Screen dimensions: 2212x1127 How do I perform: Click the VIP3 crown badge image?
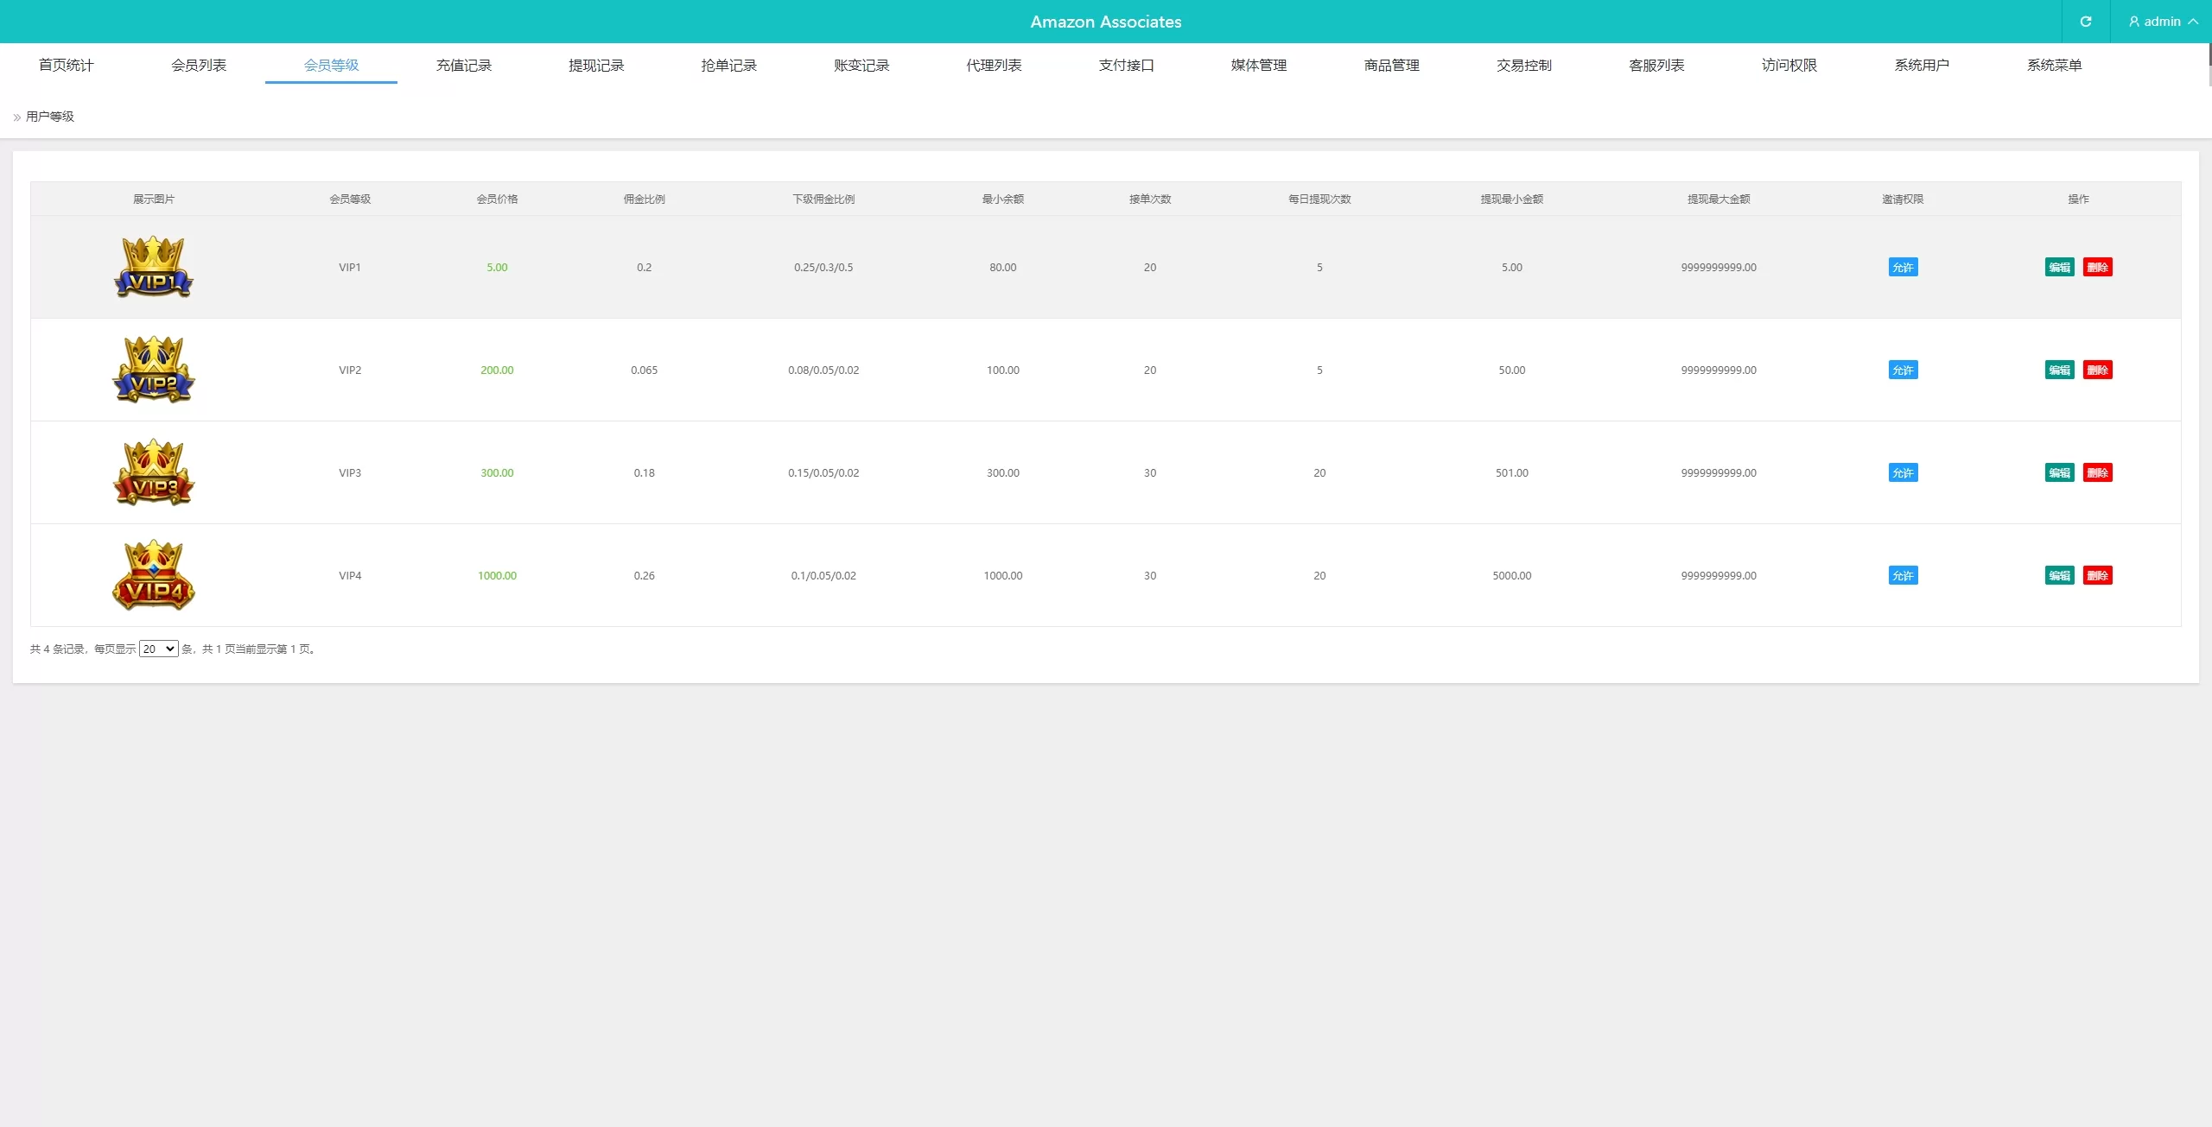pyautogui.click(x=154, y=472)
